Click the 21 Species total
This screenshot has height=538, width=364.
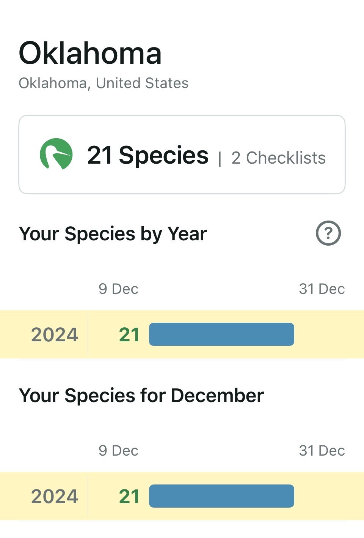coord(147,155)
